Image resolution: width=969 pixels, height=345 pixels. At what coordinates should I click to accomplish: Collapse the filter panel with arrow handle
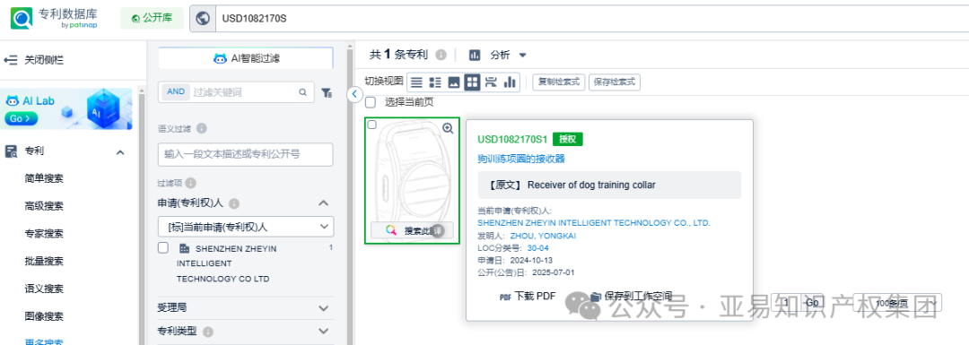click(x=354, y=94)
